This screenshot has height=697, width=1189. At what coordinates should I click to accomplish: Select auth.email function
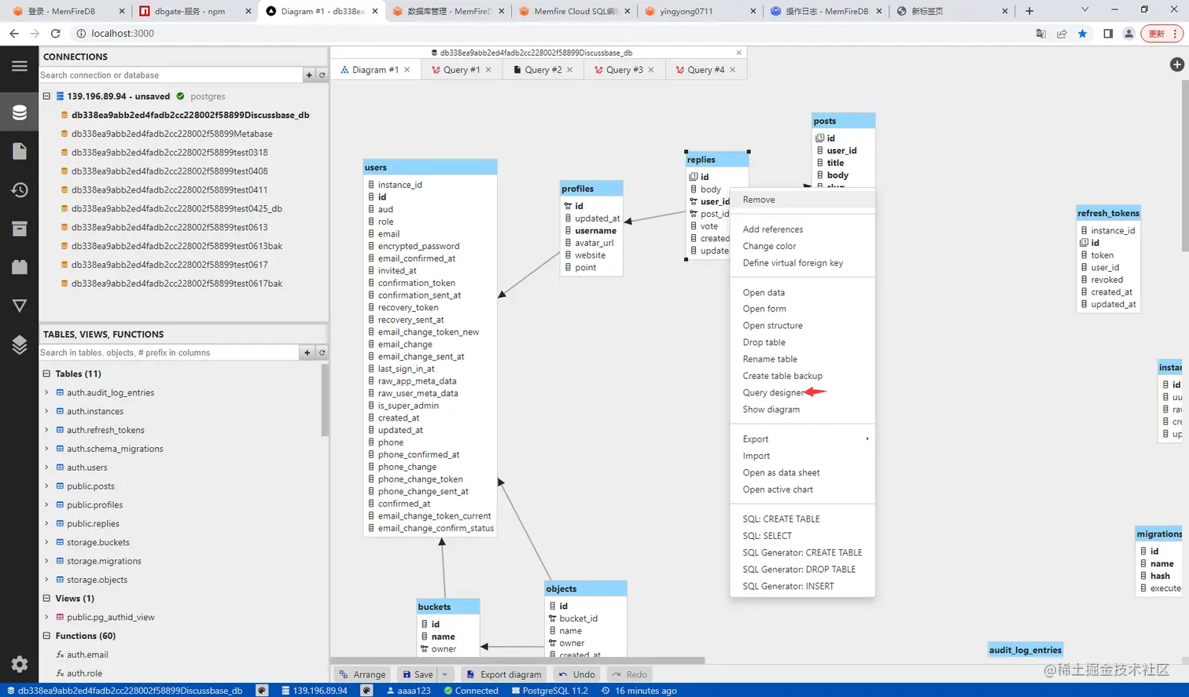[x=87, y=655]
